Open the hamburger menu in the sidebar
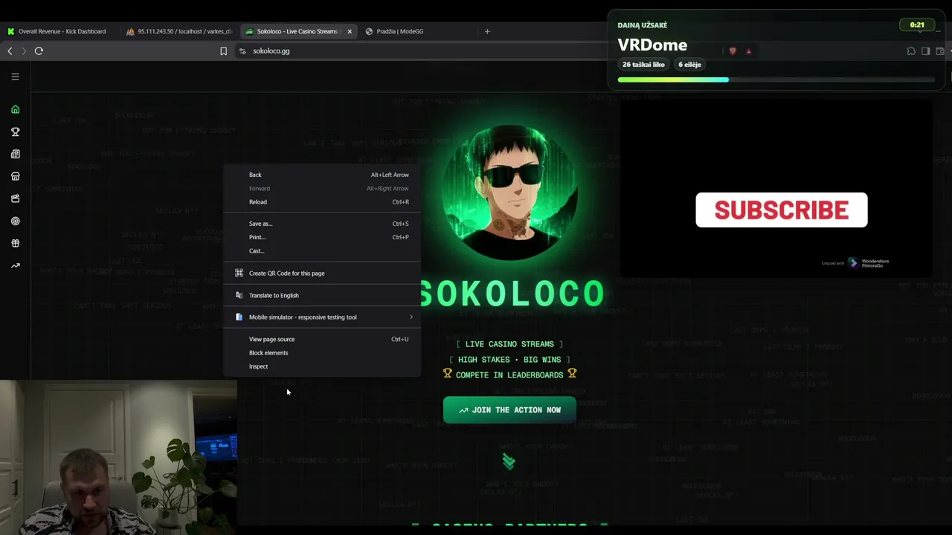The width and height of the screenshot is (952, 535). tap(15, 77)
